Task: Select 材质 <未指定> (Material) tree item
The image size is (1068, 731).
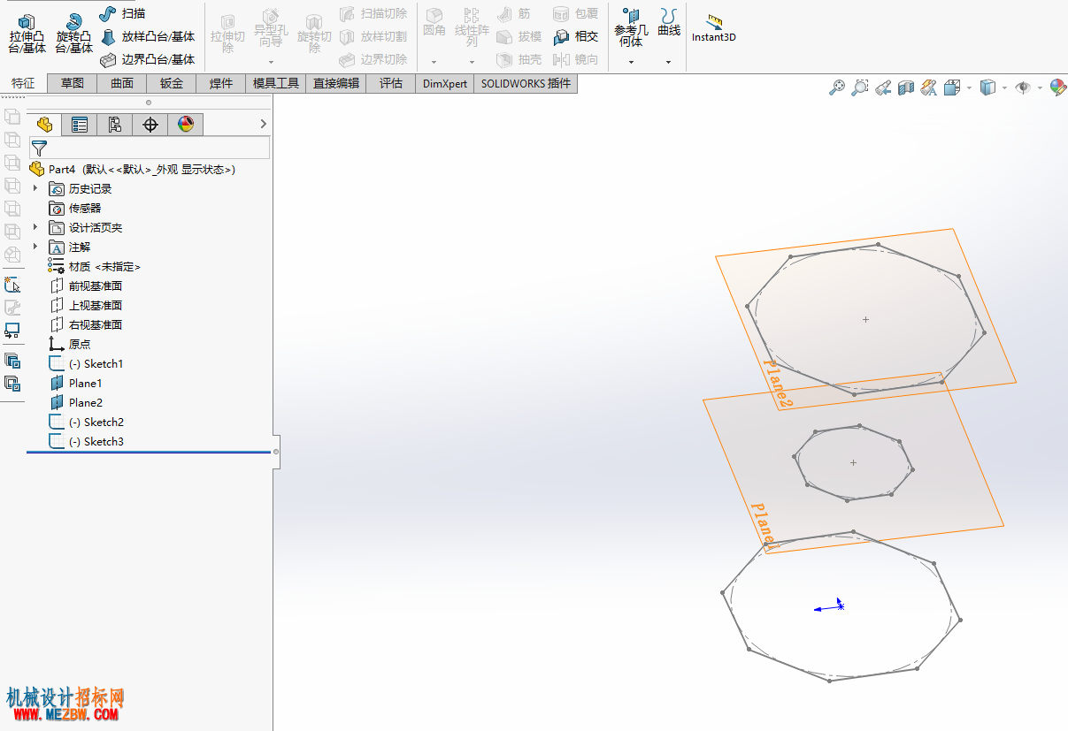Action: tap(95, 266)
